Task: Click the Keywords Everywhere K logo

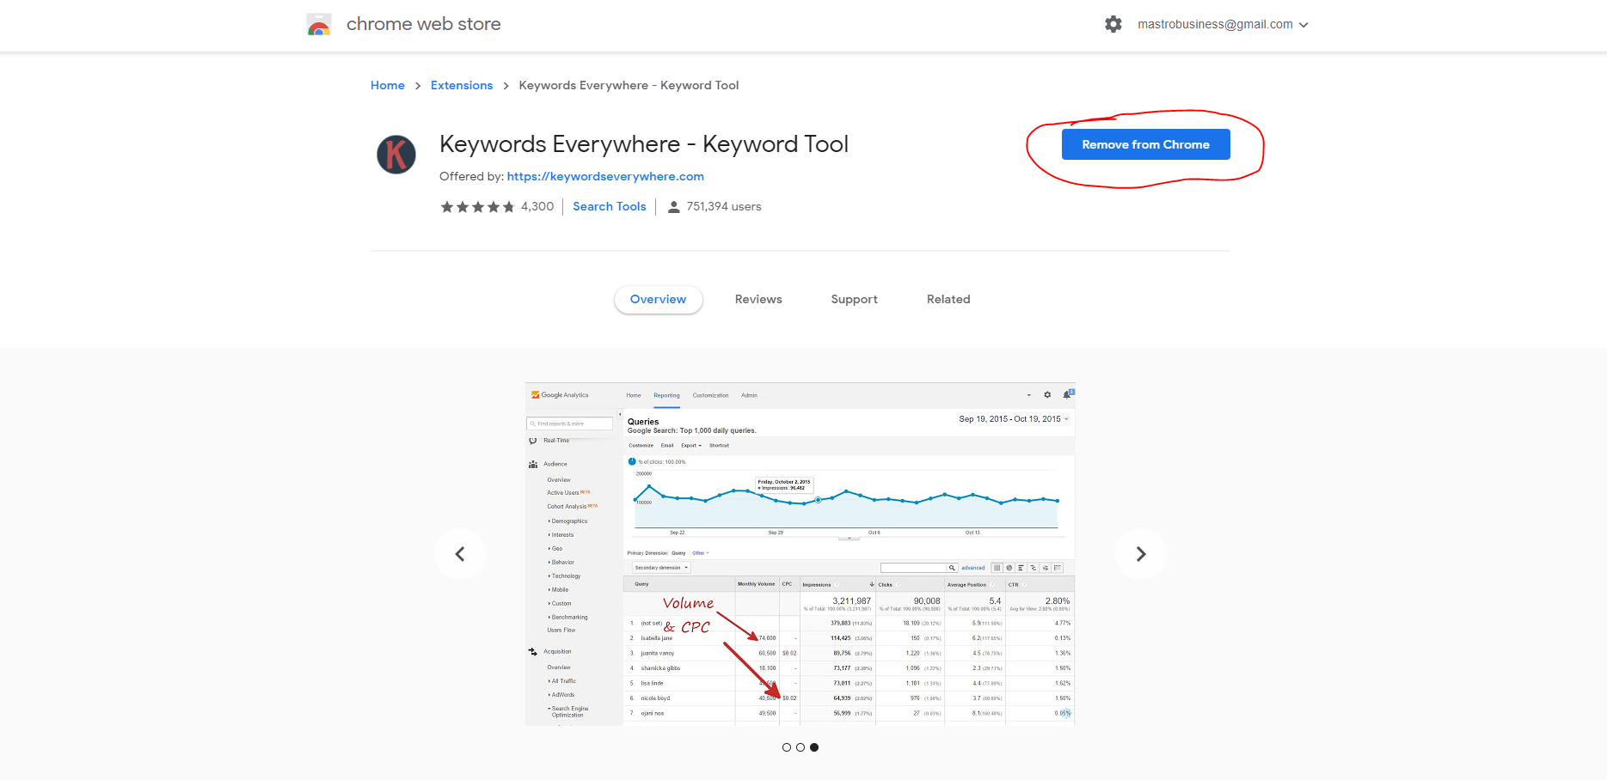Action: (396, 155)
